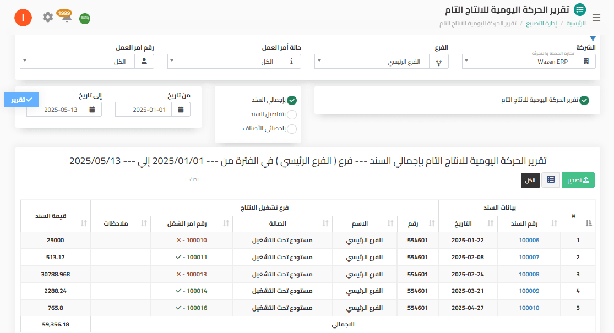This screenshot has width=614, height=333.
Task: Click the settings gear icon
Action: pyautogui.click(x=47, y=17)
